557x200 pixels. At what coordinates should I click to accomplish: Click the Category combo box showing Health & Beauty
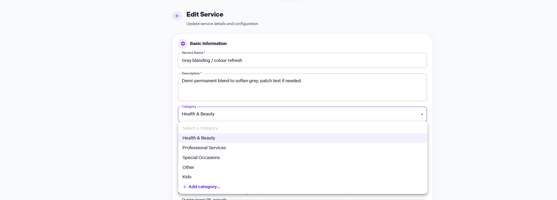click(302, 114)
